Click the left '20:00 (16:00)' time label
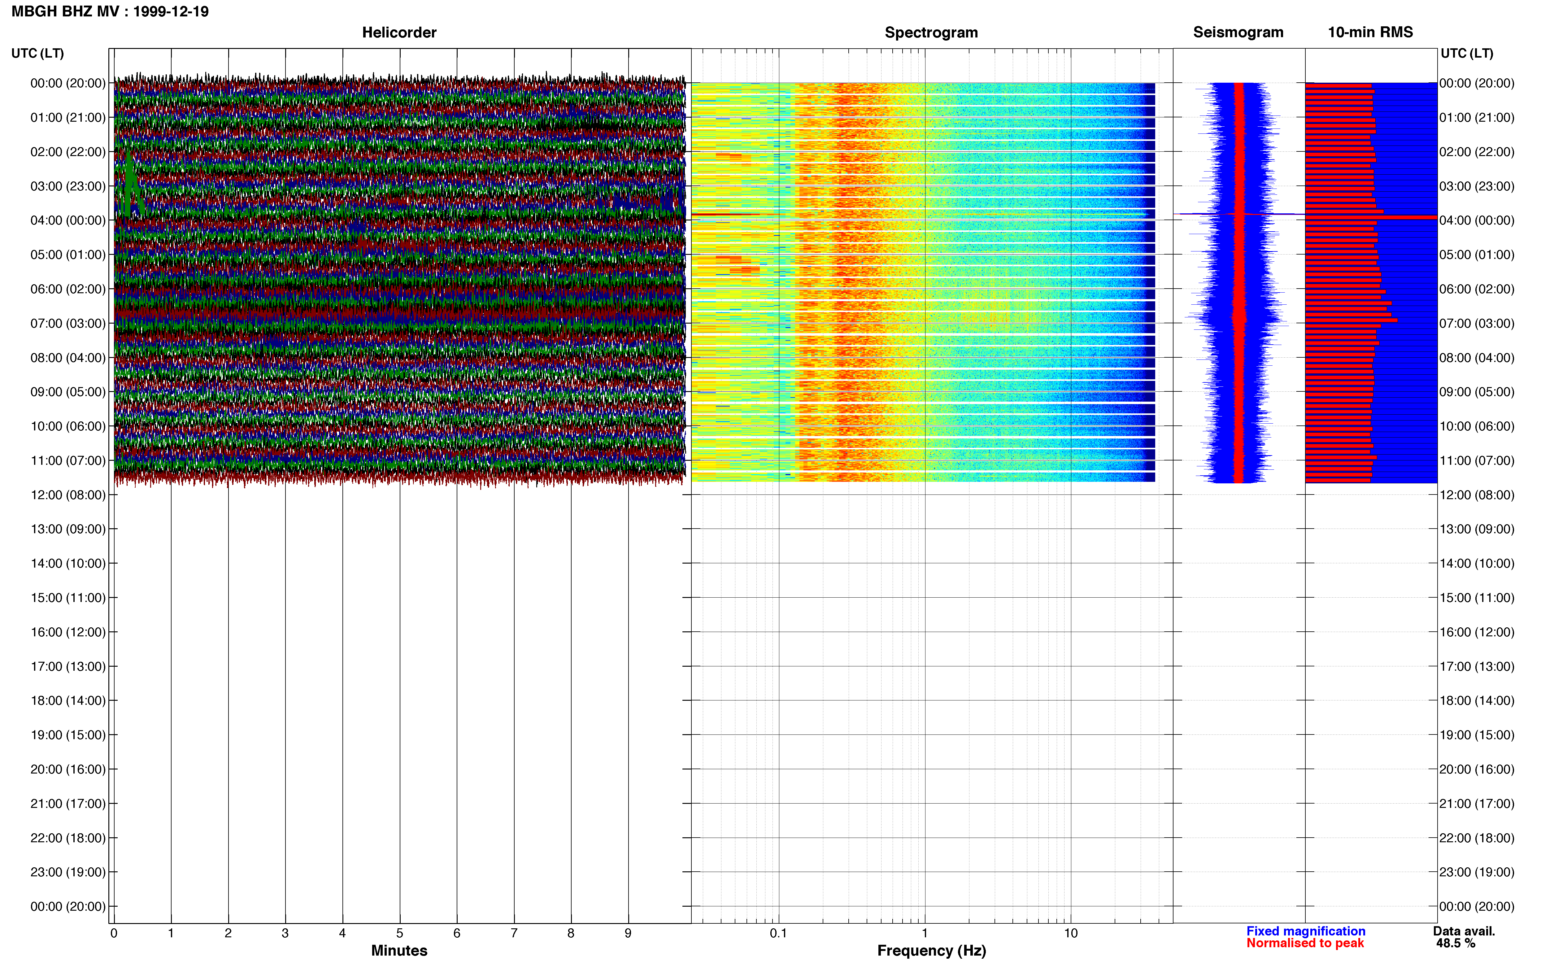This screenshot has width=1554, height=972. click(x=67, y=769)
